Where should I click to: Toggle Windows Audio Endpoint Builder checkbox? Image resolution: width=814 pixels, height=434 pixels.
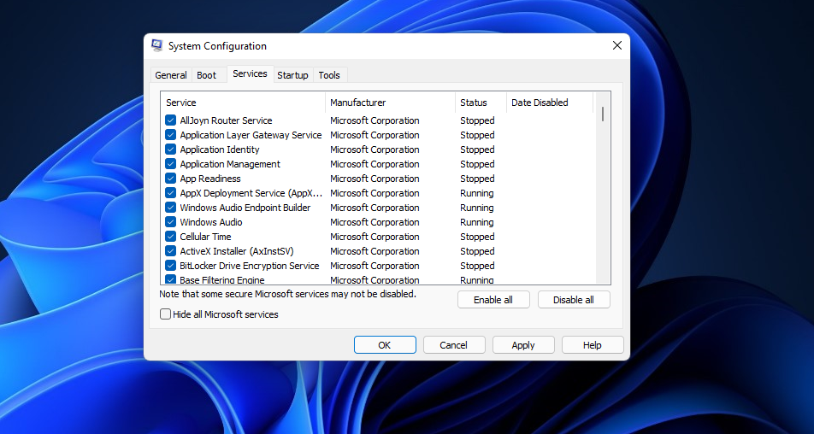click(x=171, y=208)
